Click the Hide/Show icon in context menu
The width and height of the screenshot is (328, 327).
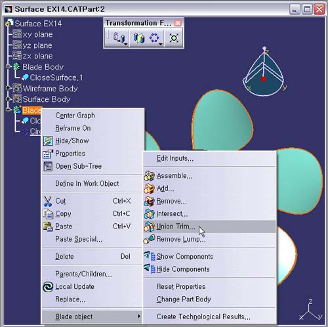click(48, 141)
